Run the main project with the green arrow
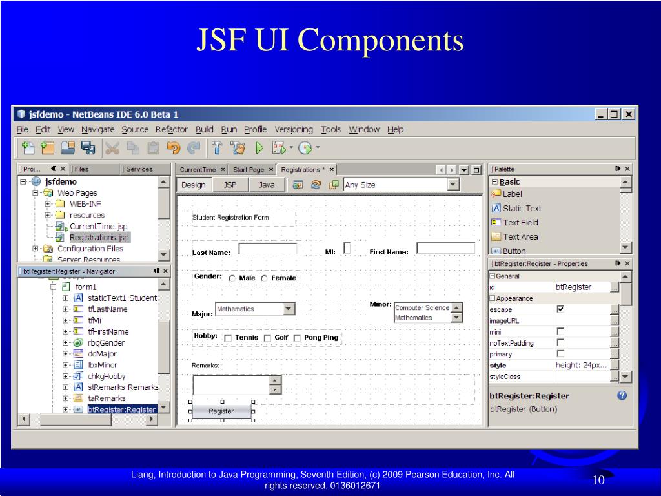The image size is (661, 496). tap(259, 148)
